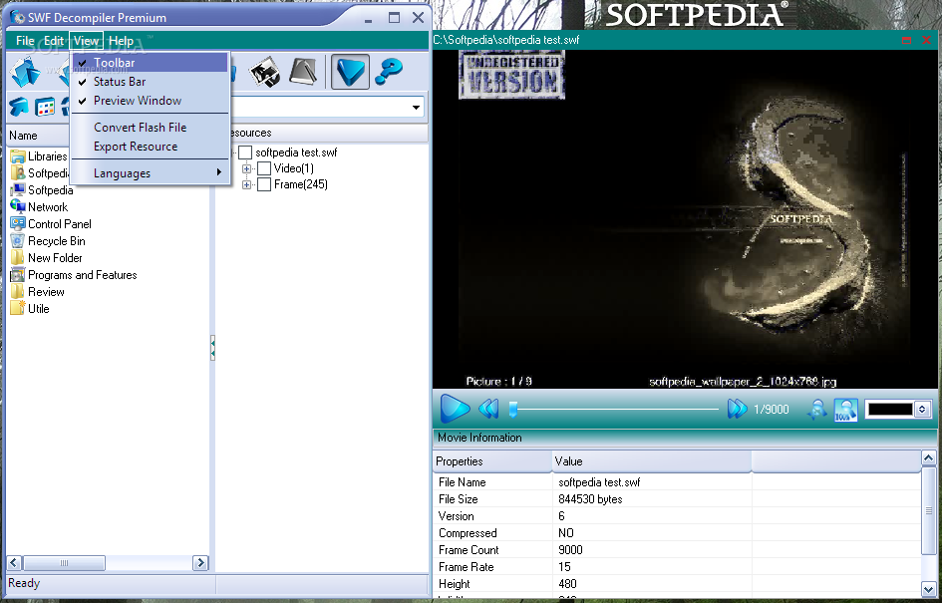
Task: Click the Control Panel icon
Action: (18, 224)
